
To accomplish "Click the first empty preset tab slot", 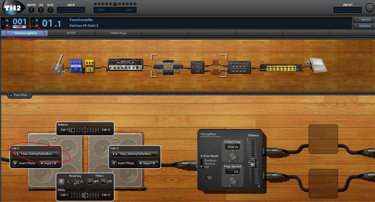I will coord(165,33).
